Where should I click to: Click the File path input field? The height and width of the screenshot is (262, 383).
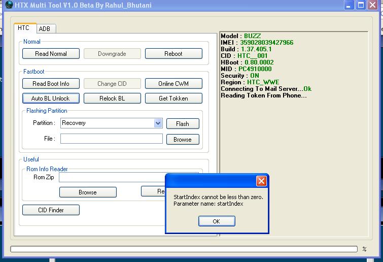(112, 139)
